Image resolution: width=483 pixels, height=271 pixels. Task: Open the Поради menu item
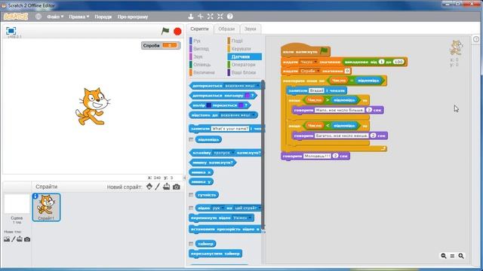103,17
